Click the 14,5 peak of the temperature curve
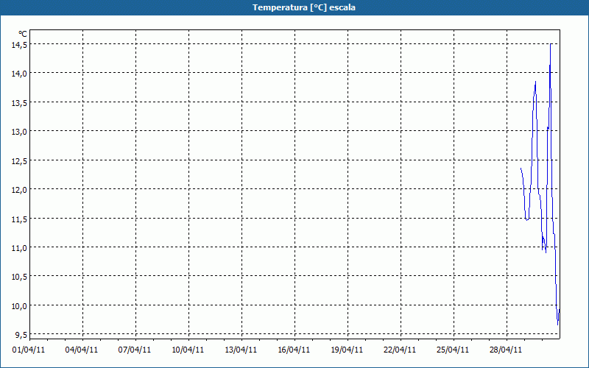Screen dimensions: 589x368 click(x=550, y=44)
